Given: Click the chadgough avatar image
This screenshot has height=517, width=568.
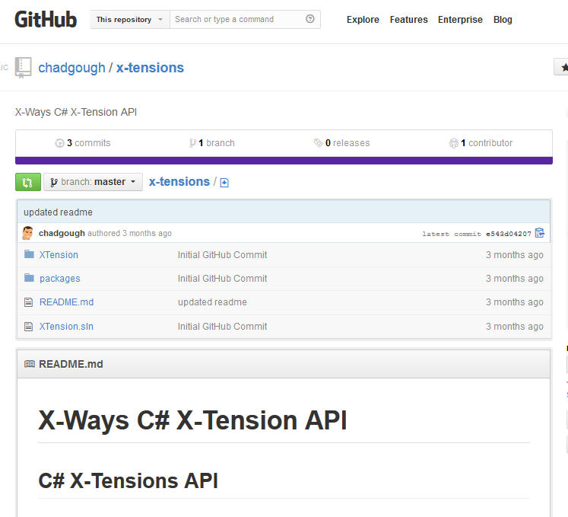Looking at the screenshot, I should (x=28, y=233).
